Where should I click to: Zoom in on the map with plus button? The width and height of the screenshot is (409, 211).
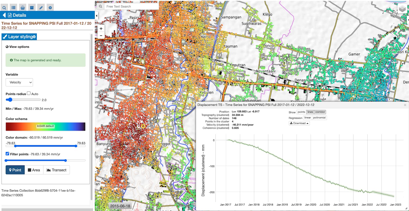(x=101, y=29)
